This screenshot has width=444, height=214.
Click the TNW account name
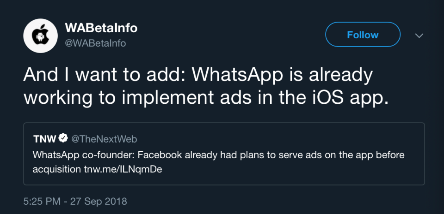pos(44,139)
